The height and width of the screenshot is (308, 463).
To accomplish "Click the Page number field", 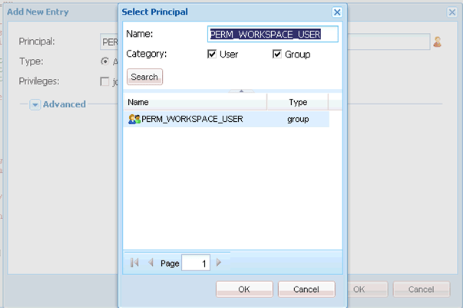I will [196, 263].
